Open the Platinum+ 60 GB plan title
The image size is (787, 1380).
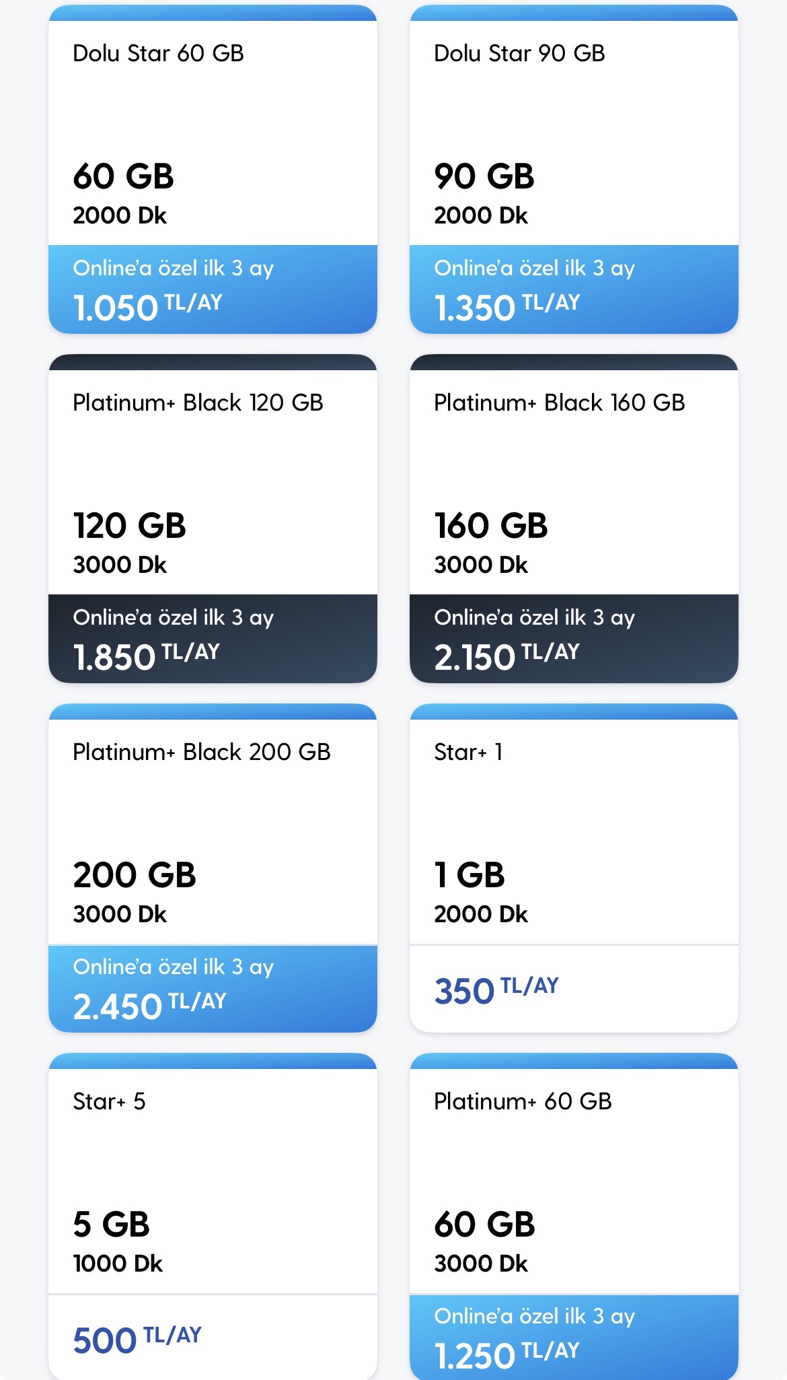tap(523, 1101)
